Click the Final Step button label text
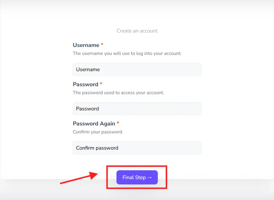The width and height of the screenshot is (274, 200). pos(133,177)
